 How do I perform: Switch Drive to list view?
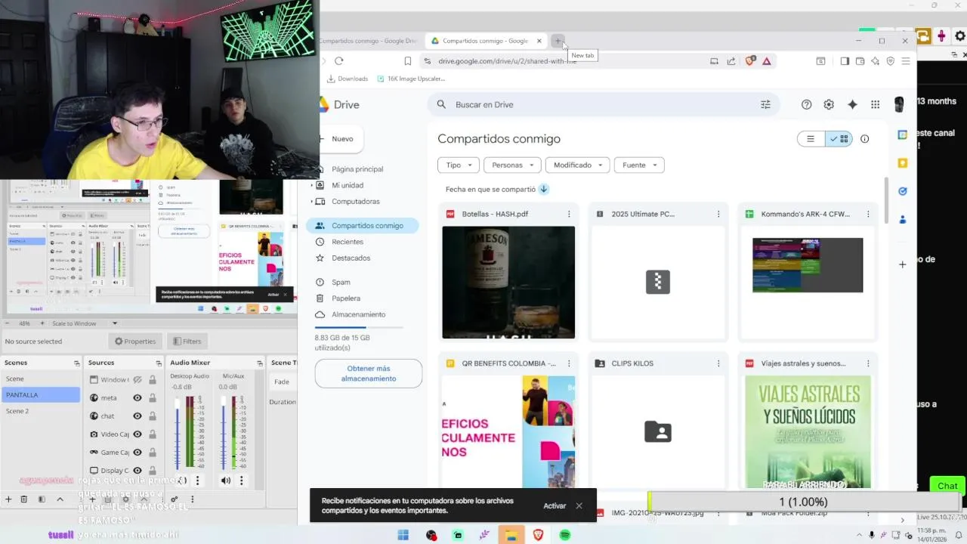(811, 139)
